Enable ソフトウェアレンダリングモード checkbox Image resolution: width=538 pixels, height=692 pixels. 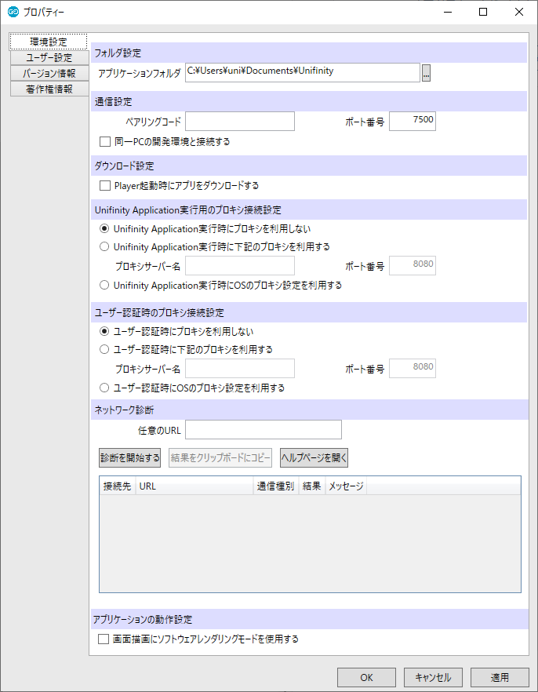click(x=104, y=639)
